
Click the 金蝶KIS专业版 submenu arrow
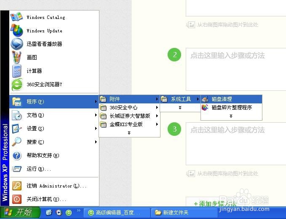pos(157,124)
